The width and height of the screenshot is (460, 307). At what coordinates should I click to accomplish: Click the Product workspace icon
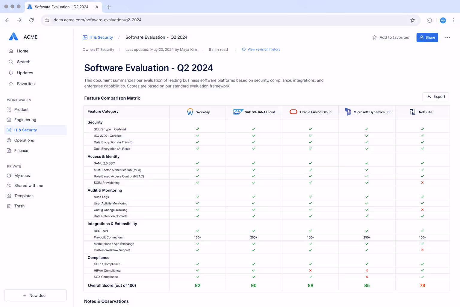click(9, 109)
